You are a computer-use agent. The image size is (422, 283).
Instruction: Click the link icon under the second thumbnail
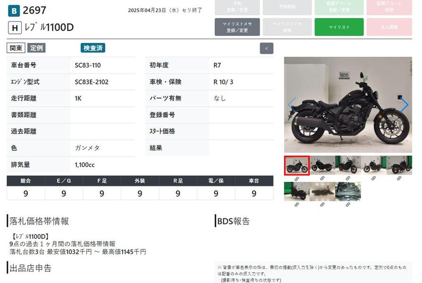tap(322, 179)
